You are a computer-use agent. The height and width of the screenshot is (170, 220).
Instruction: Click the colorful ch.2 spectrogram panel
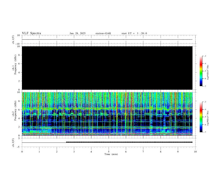click(107, 114)
